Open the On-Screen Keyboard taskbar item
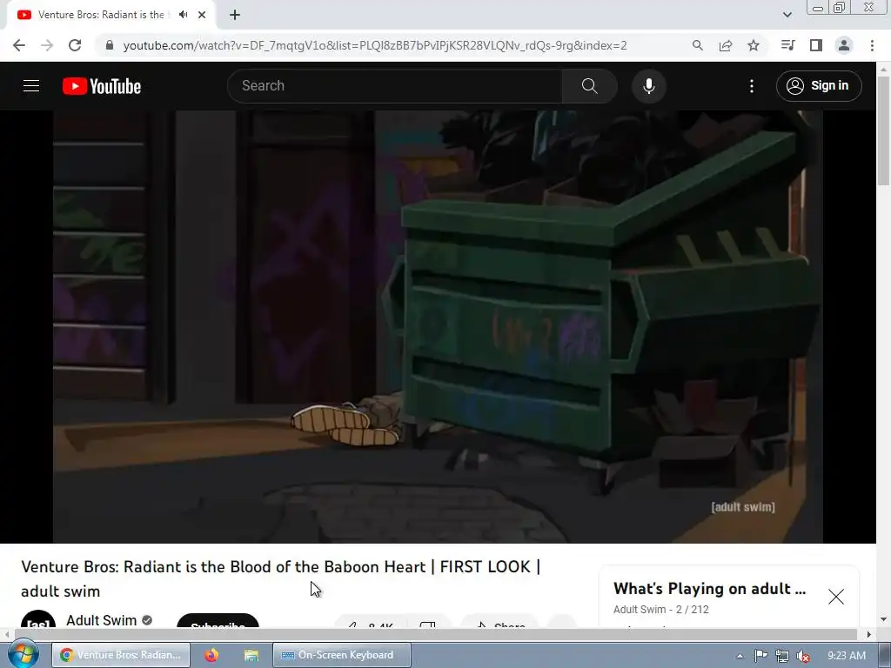The width and height of the screenshot is (891, 668). coord(342,655)
